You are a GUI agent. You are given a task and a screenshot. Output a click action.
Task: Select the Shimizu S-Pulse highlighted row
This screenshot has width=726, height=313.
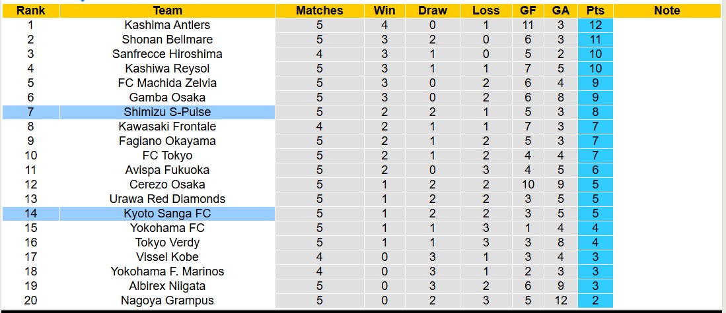[x=167, y=112]
